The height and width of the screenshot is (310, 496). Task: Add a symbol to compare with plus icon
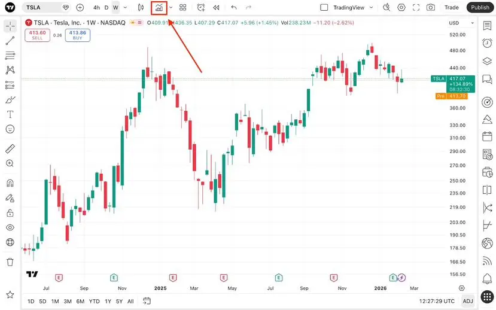(80, 7)
